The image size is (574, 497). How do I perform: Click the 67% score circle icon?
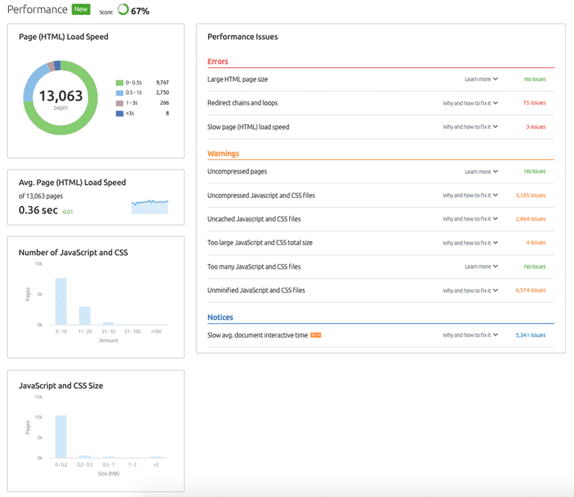coord(122,10)
